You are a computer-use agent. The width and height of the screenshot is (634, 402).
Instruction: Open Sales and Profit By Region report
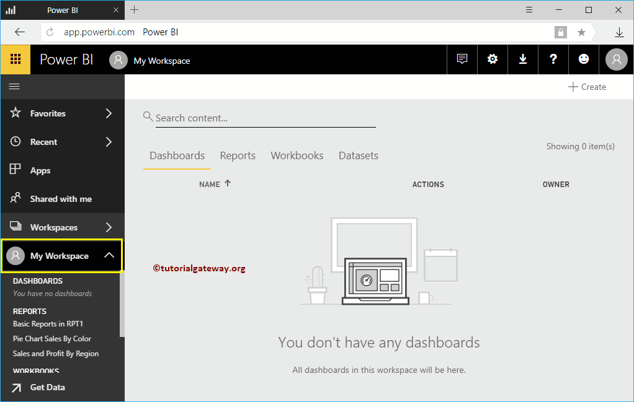pos(56,354)
